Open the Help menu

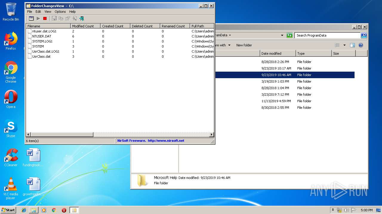pos(73,12)
